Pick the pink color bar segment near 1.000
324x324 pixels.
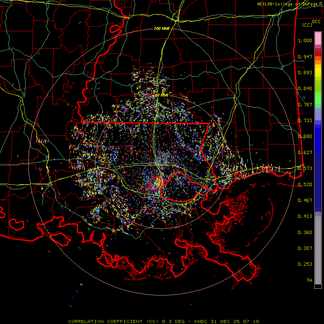pos(318,39)
